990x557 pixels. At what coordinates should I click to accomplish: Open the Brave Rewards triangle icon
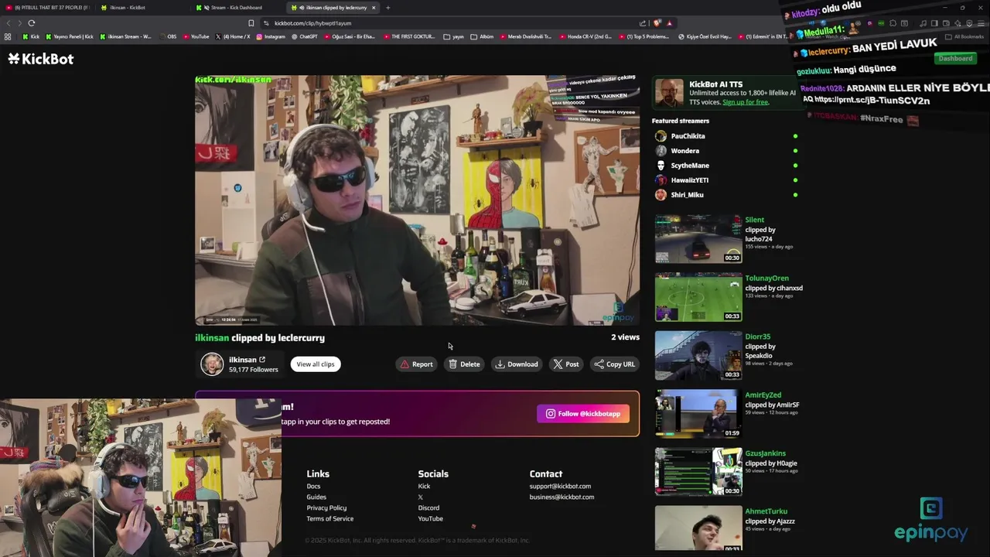click(x=669, y=23)
